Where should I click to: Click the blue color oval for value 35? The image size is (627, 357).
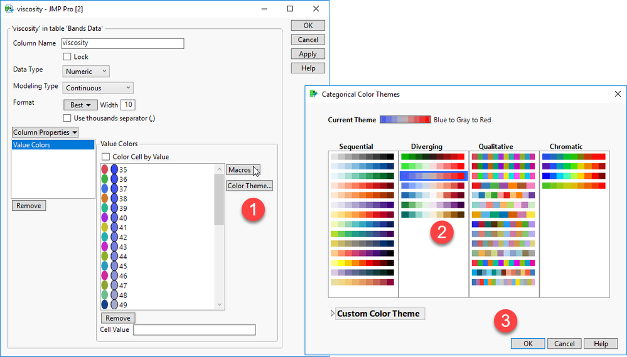pyautogui.click(x=114, y=169)
